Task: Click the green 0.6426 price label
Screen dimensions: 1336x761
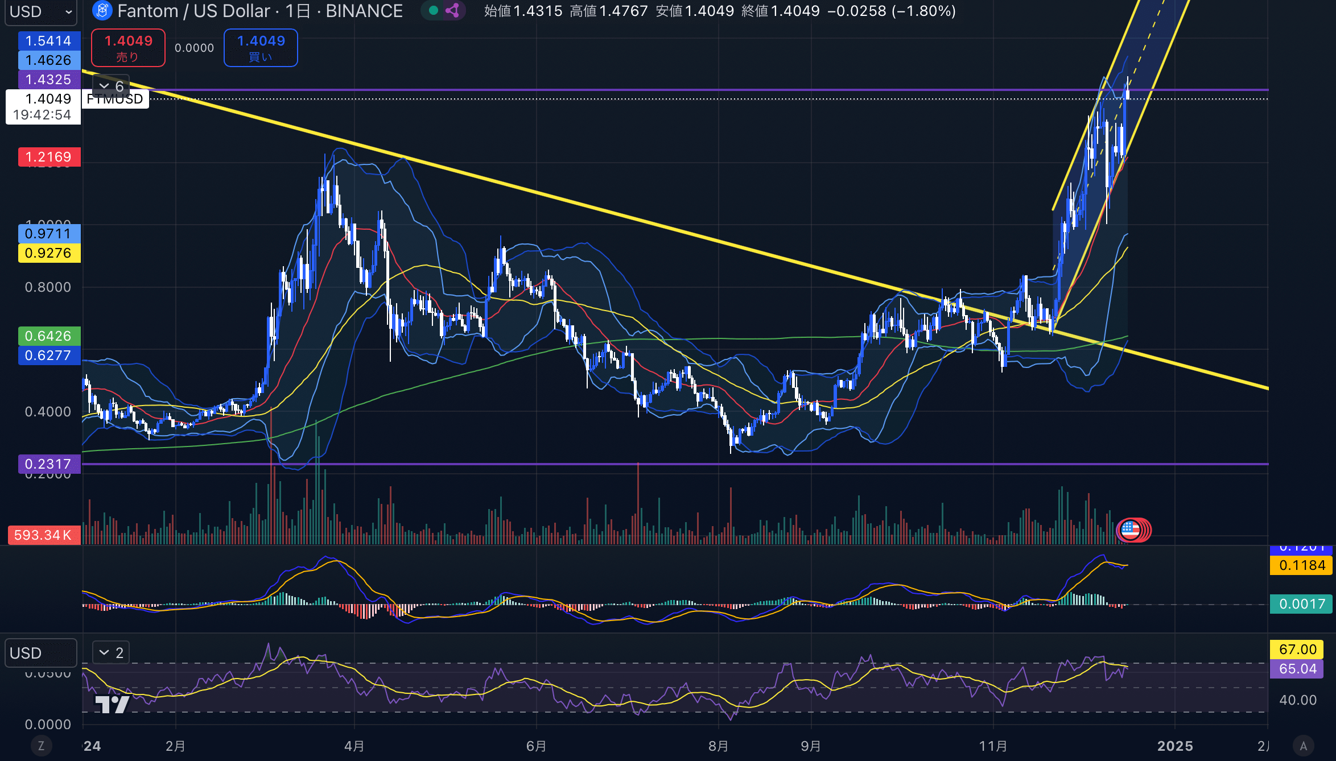Action: coord(49,336)
